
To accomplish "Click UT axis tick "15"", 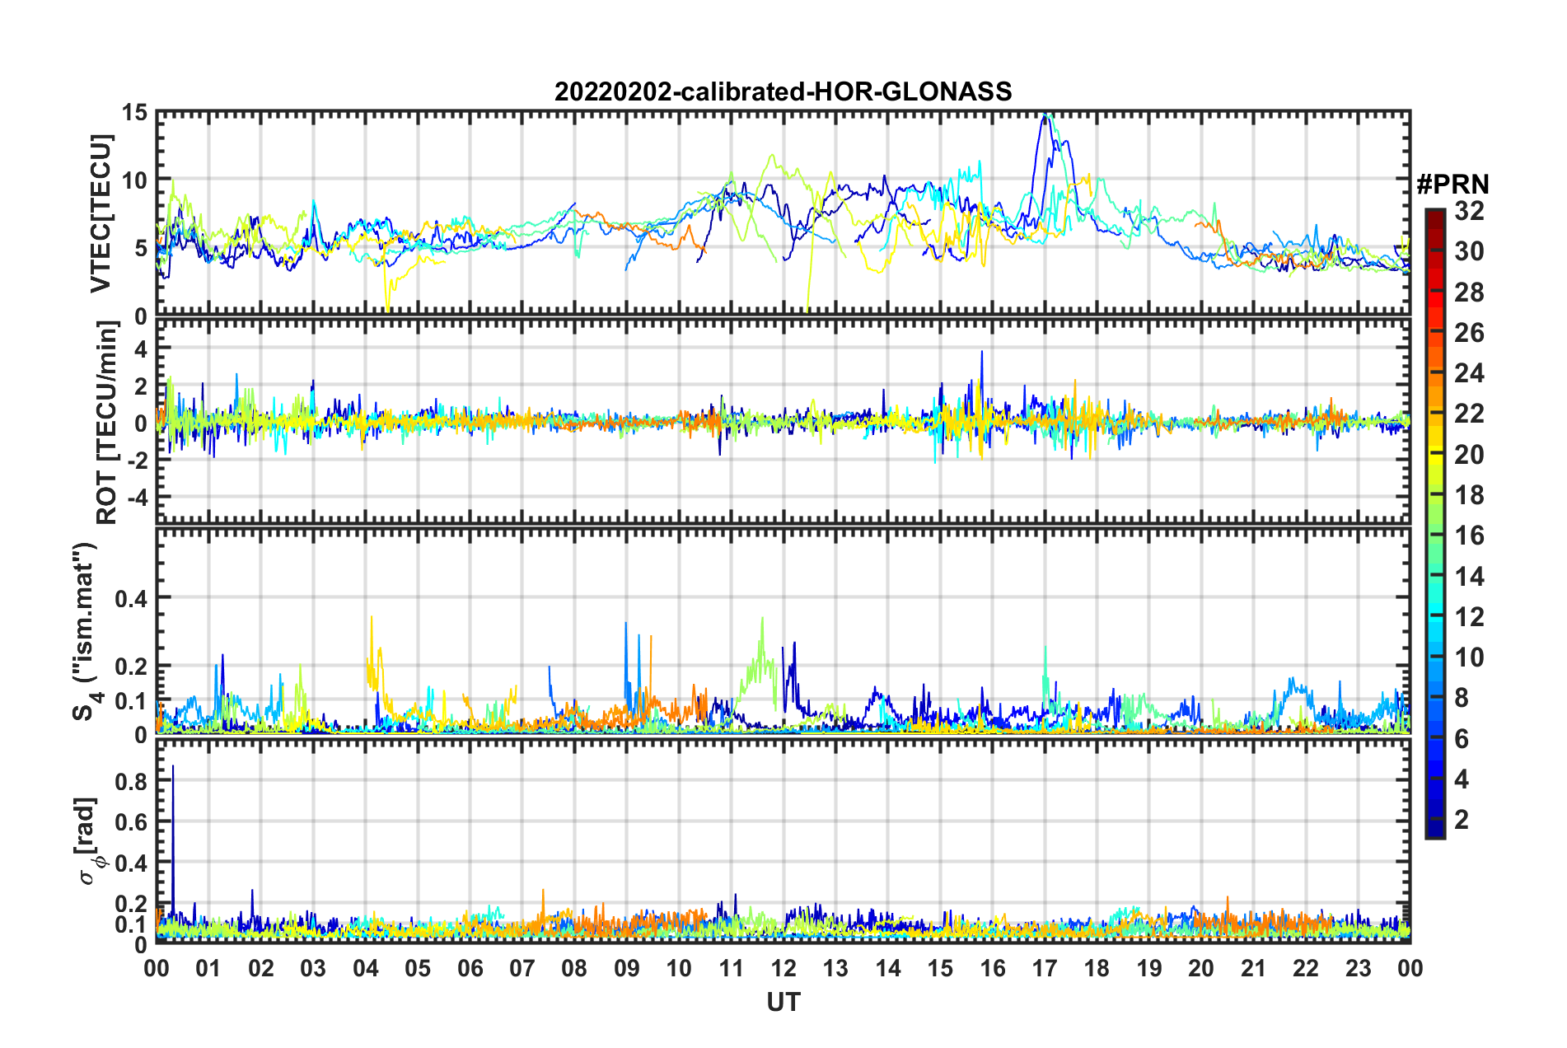I will point(940,968).
